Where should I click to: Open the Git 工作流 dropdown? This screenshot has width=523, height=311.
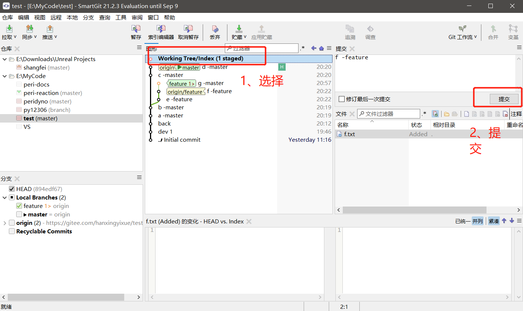(474, 37)
